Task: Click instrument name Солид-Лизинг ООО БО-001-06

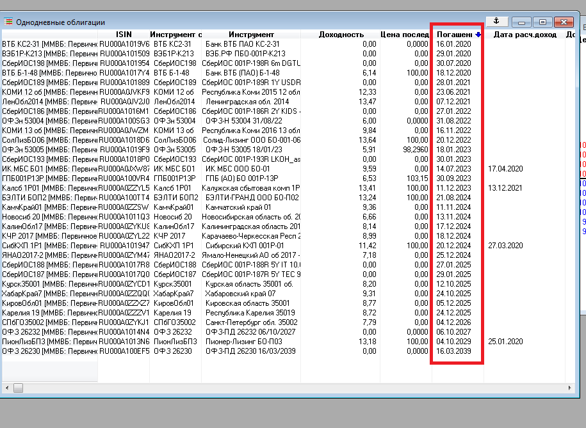Action: 252,140
